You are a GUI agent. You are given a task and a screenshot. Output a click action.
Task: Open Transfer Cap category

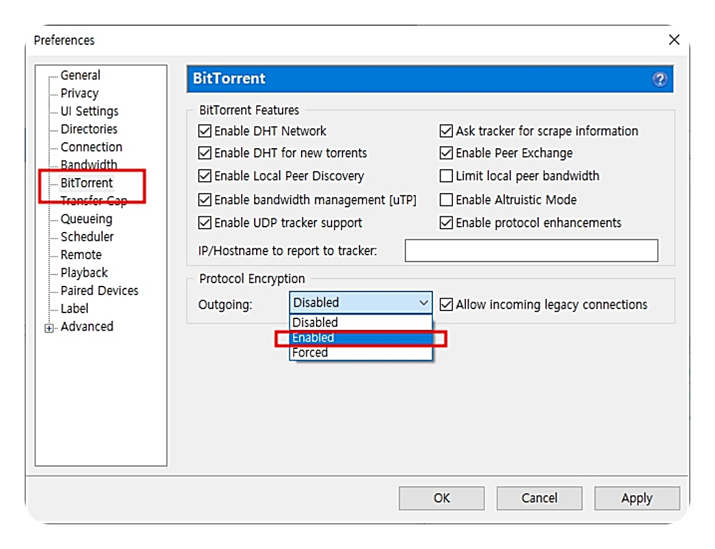point(94,201)
